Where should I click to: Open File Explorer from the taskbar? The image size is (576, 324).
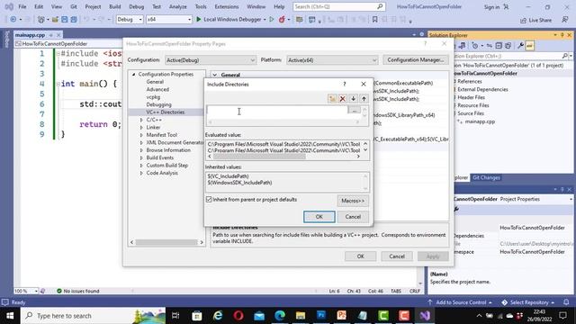[x=301, y=316]
